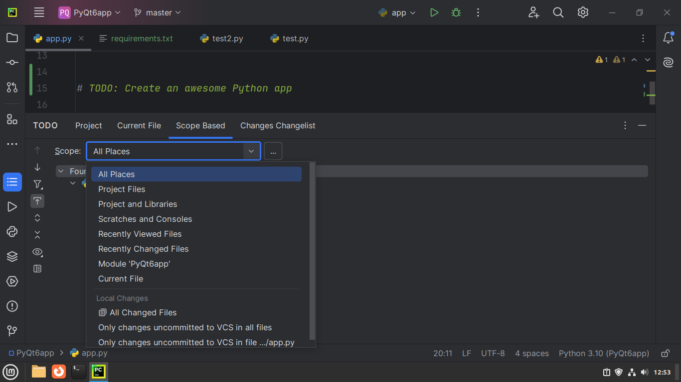The image size is (681, 382).
Task: Click the scope edit ellipsis button
Action: tap(273, 151)
